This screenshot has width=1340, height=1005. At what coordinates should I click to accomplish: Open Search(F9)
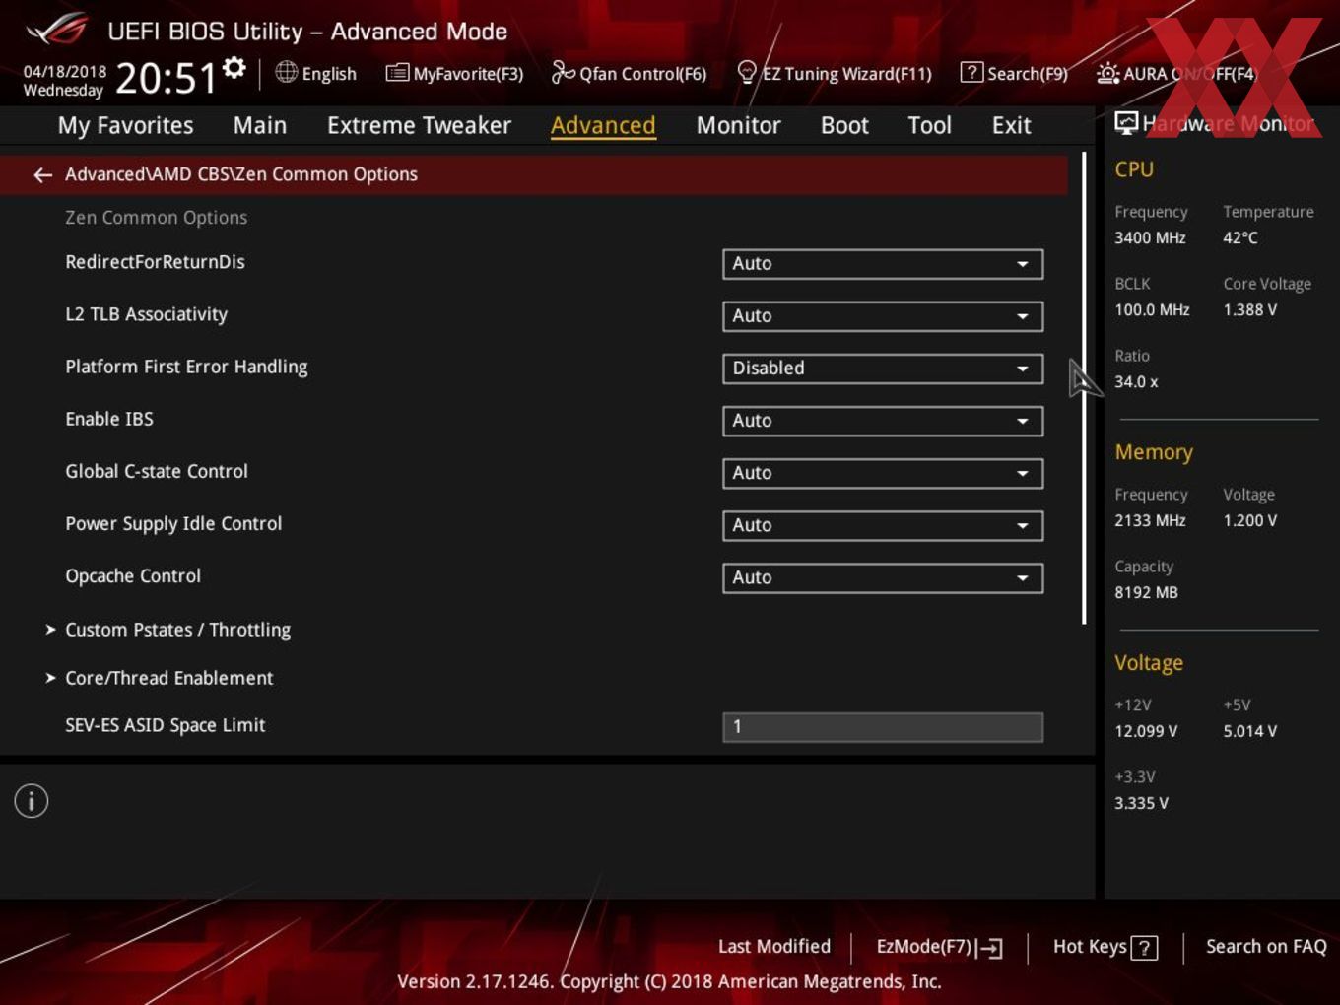point(1014,73)
